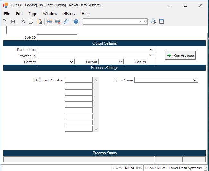The width and height of the screenshot is (209, 171).
Task: Open attachments with the paperclip icon
Action: coord(66,21)
